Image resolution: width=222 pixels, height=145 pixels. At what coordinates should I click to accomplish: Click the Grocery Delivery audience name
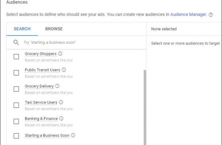pyautogui.click(x=39, y=86)
